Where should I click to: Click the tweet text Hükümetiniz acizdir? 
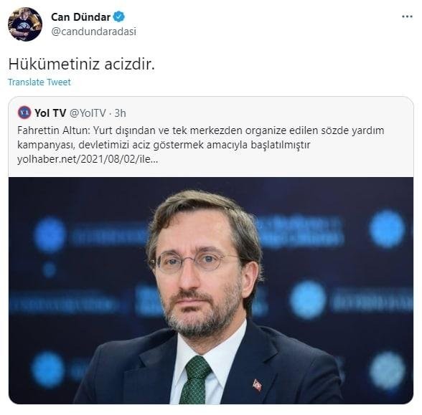[82, 65]
